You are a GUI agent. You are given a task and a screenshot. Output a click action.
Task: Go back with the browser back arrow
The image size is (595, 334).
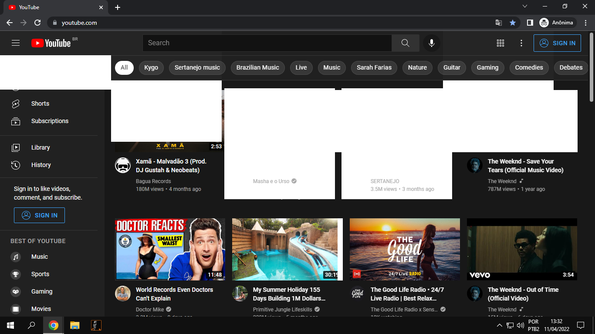point(10,23)
